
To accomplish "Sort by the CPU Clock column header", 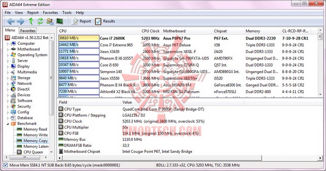I will 150,31.
